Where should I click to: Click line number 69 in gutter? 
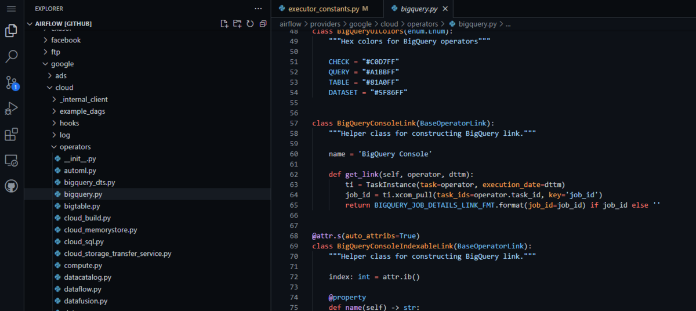coord(293,246)
